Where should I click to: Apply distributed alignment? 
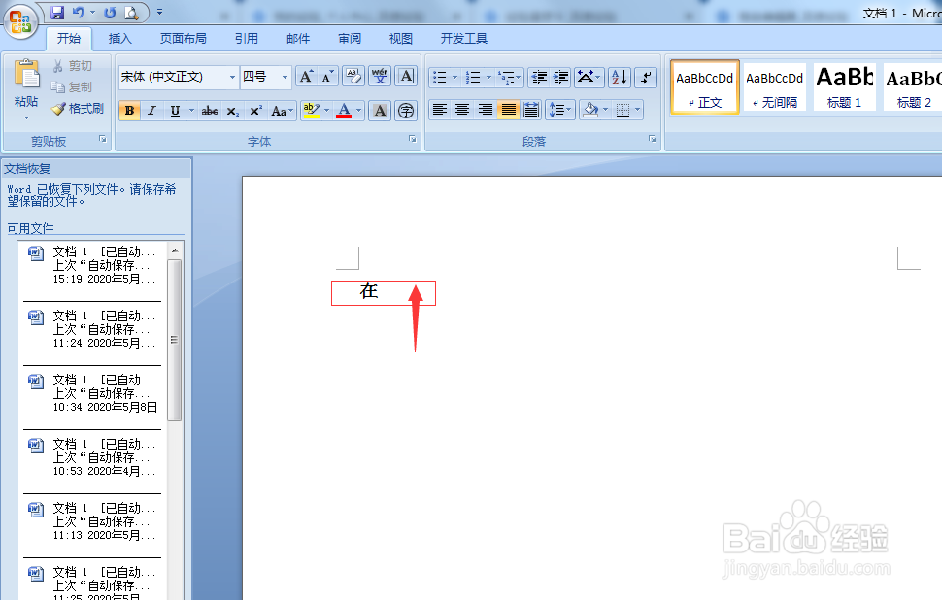[531, 110]
